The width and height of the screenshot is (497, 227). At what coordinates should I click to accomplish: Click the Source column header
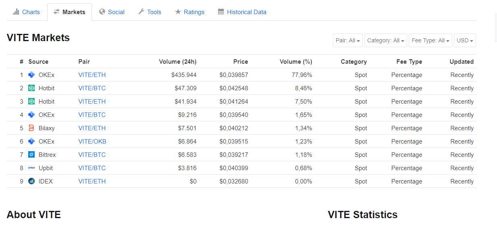[x=38, y=62]
